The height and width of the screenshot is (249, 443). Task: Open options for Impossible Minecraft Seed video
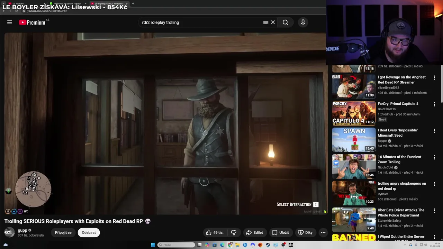pos(434,131)
